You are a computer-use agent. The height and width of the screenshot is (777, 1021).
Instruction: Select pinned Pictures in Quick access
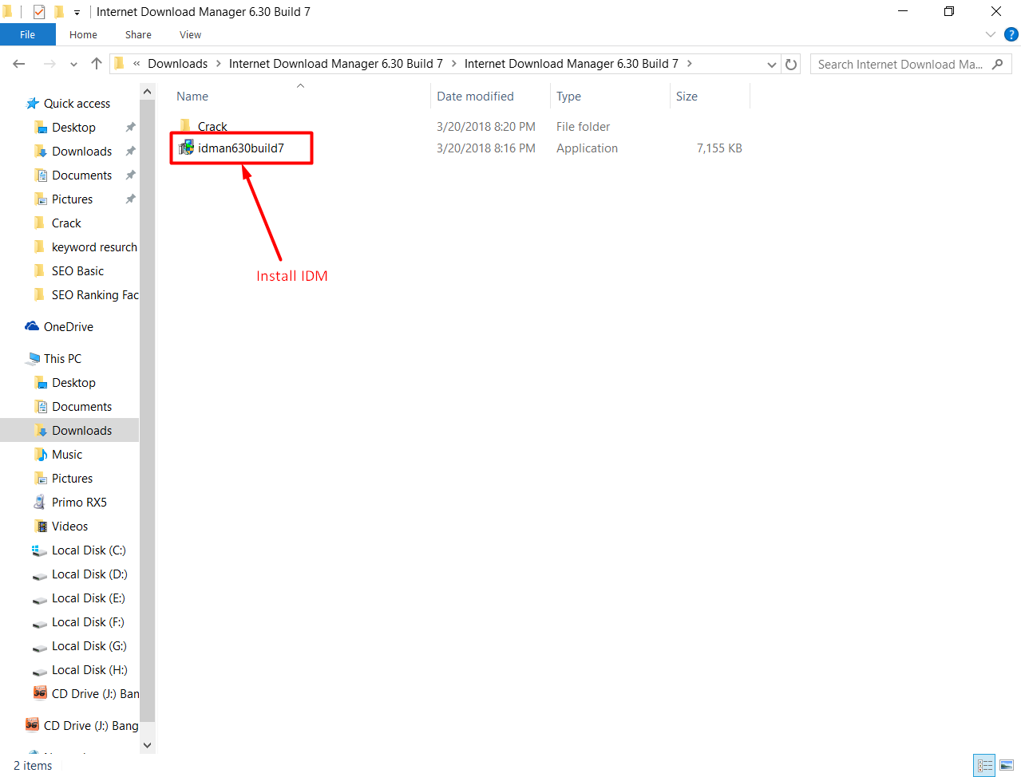pyautogui.click(x=72, y=199)
